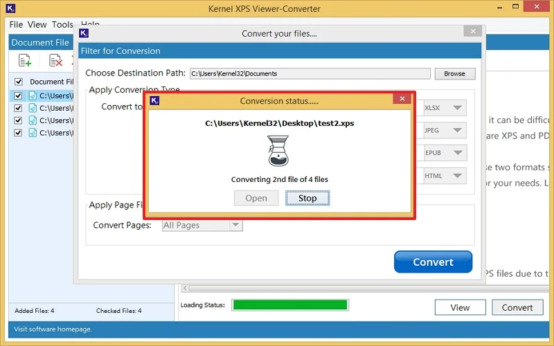Screen dimensions: 554x346
Task: Click the 'Checked Files: 4' status text
Action: click(x=118, y=311)
